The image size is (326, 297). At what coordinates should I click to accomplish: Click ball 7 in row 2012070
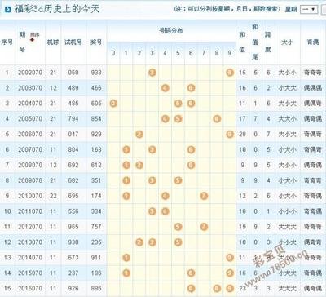[x=204, y=227]
